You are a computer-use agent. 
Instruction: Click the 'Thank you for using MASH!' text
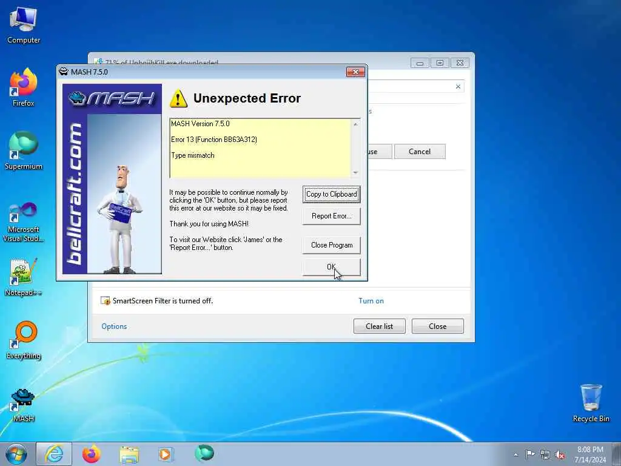pyautogui.click(x=209, y=224)
